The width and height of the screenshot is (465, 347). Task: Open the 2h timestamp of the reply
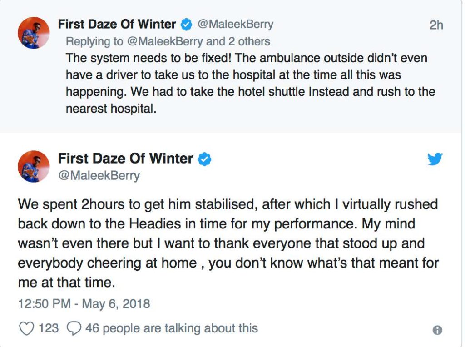(x=436, y=25)
